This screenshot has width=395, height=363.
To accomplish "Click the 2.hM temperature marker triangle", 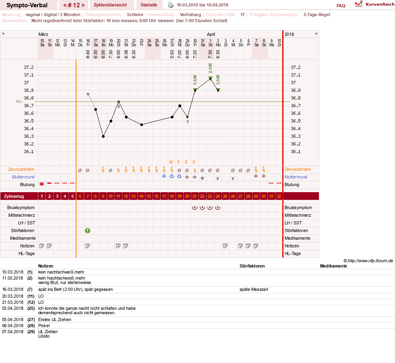I will click(210, 79).
